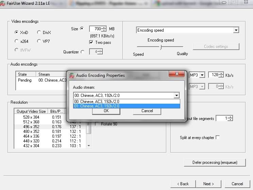Click the 700 MB size field

coord(96,29)
